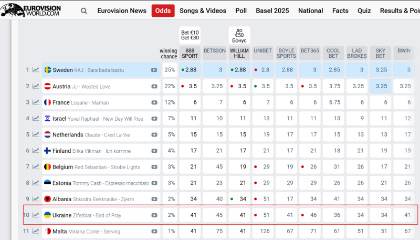Click the 888 Sport bookmaker header

190,53
